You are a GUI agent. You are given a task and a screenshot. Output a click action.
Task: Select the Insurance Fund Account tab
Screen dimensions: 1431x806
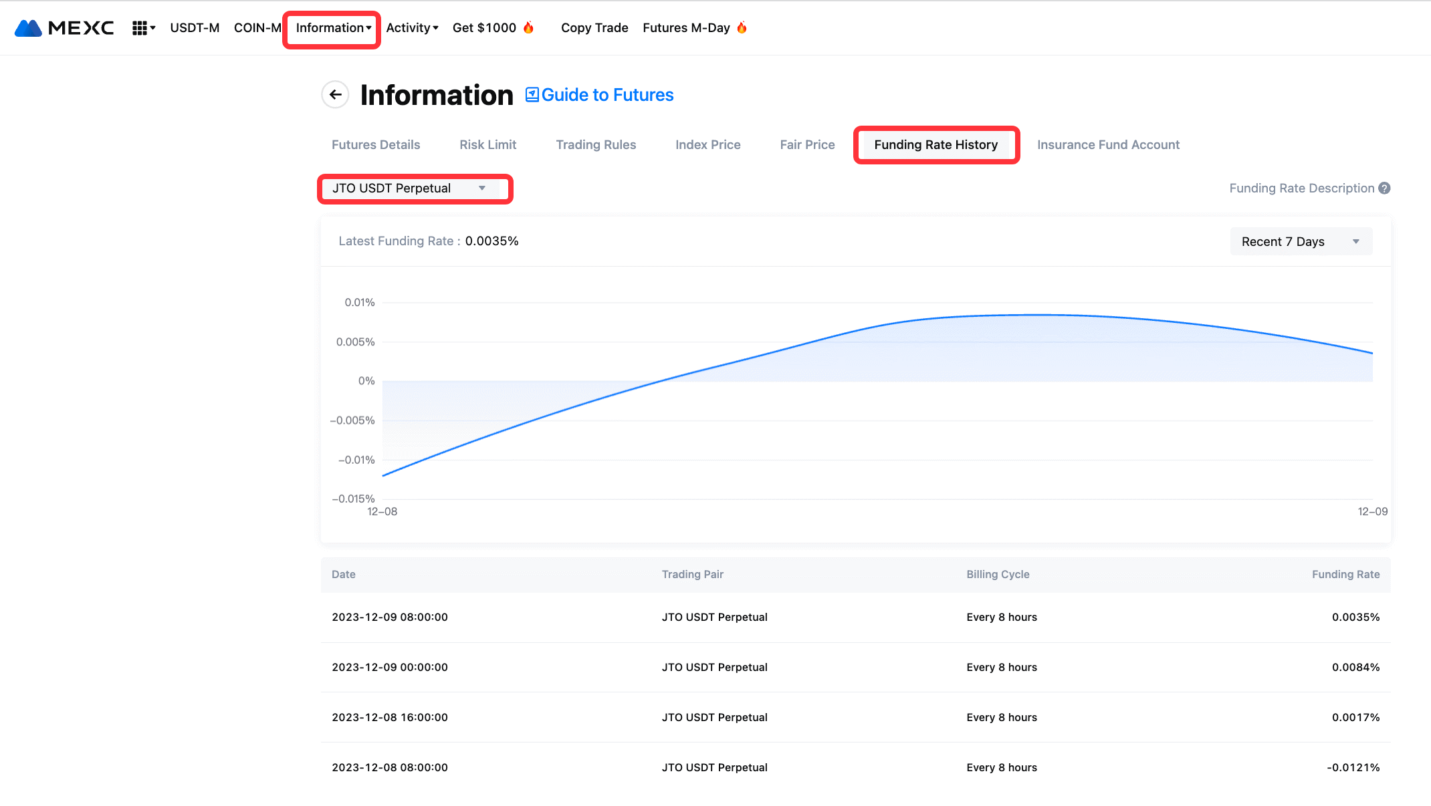[x=1108, y=145]
